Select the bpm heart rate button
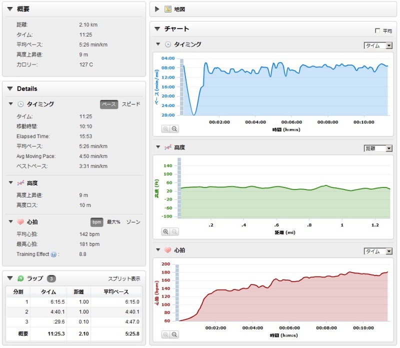This screenshot has width=400, height=348. click(96, 222)
